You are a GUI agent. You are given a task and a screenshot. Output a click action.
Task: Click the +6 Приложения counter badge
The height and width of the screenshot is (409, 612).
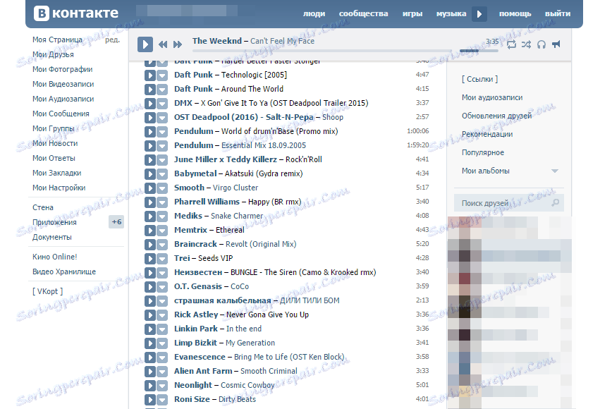click(116, 222)
